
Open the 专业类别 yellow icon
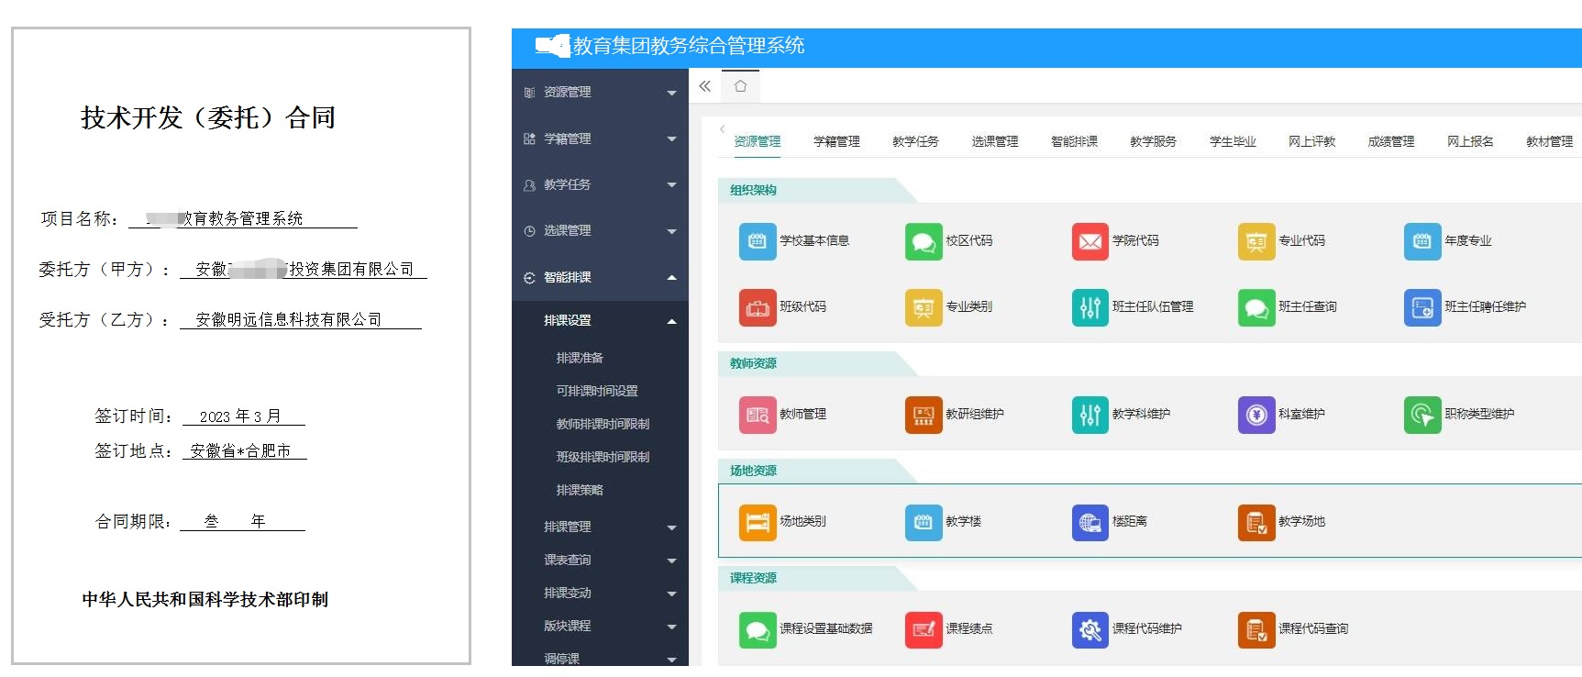point(924,307)
